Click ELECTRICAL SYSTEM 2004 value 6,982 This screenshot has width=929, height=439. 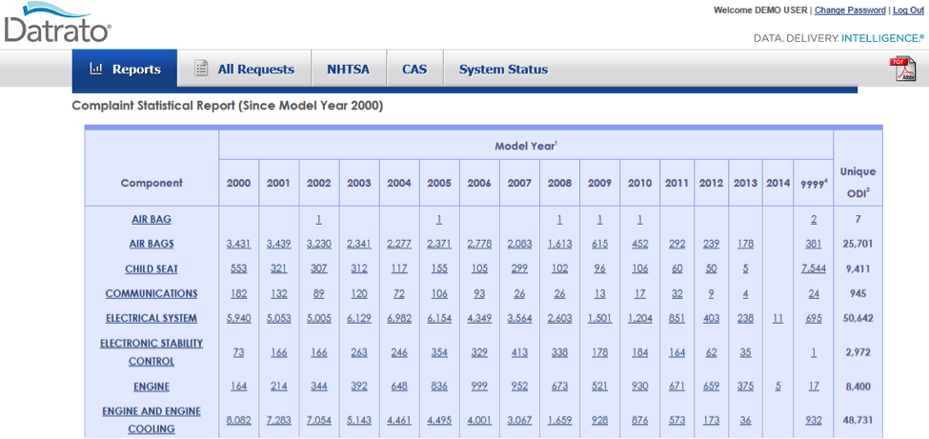coord(399,318)
